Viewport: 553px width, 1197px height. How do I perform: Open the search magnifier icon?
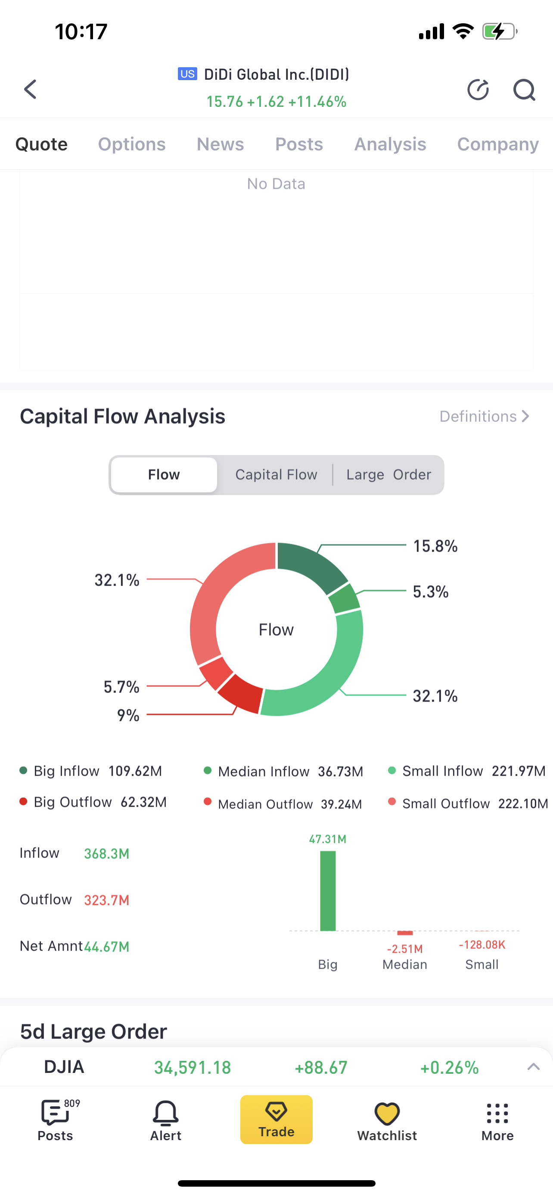[524, 90]
